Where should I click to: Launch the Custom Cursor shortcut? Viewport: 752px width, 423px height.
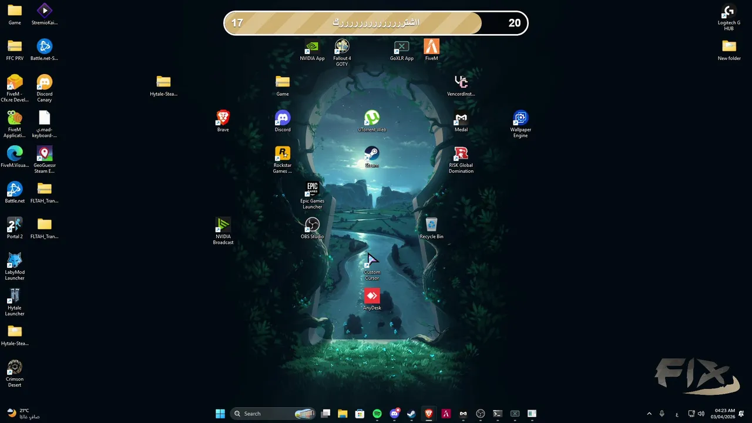point(372,266)
